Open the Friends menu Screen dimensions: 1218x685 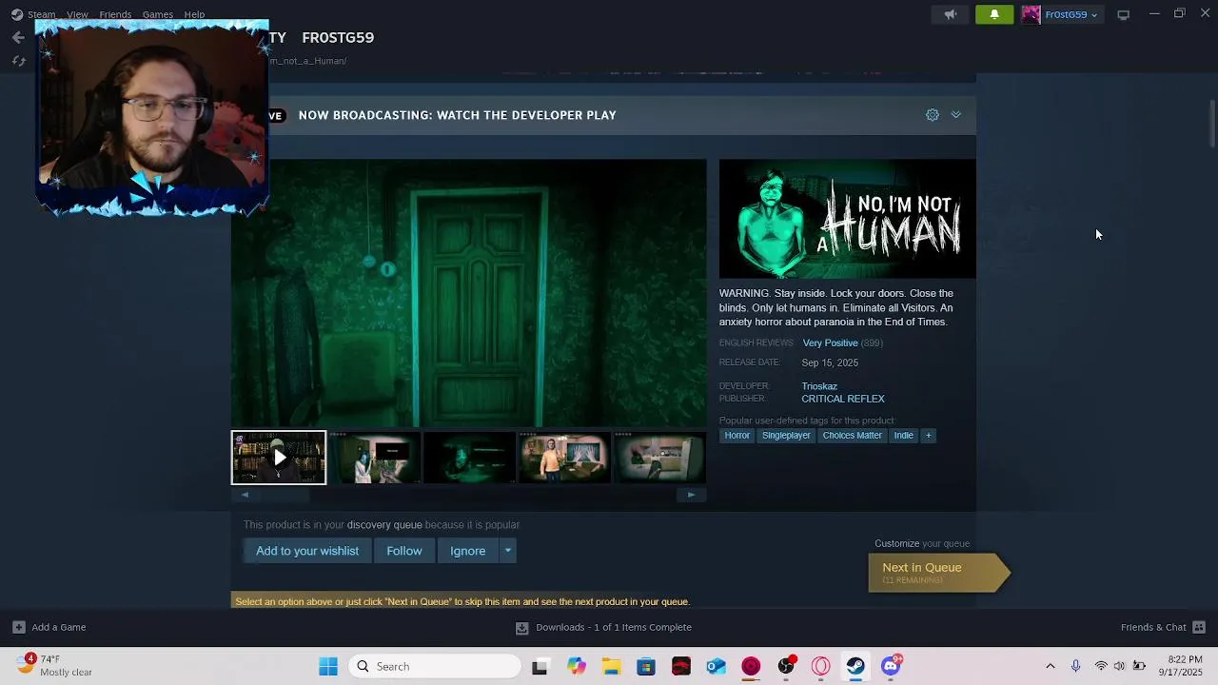115,14
